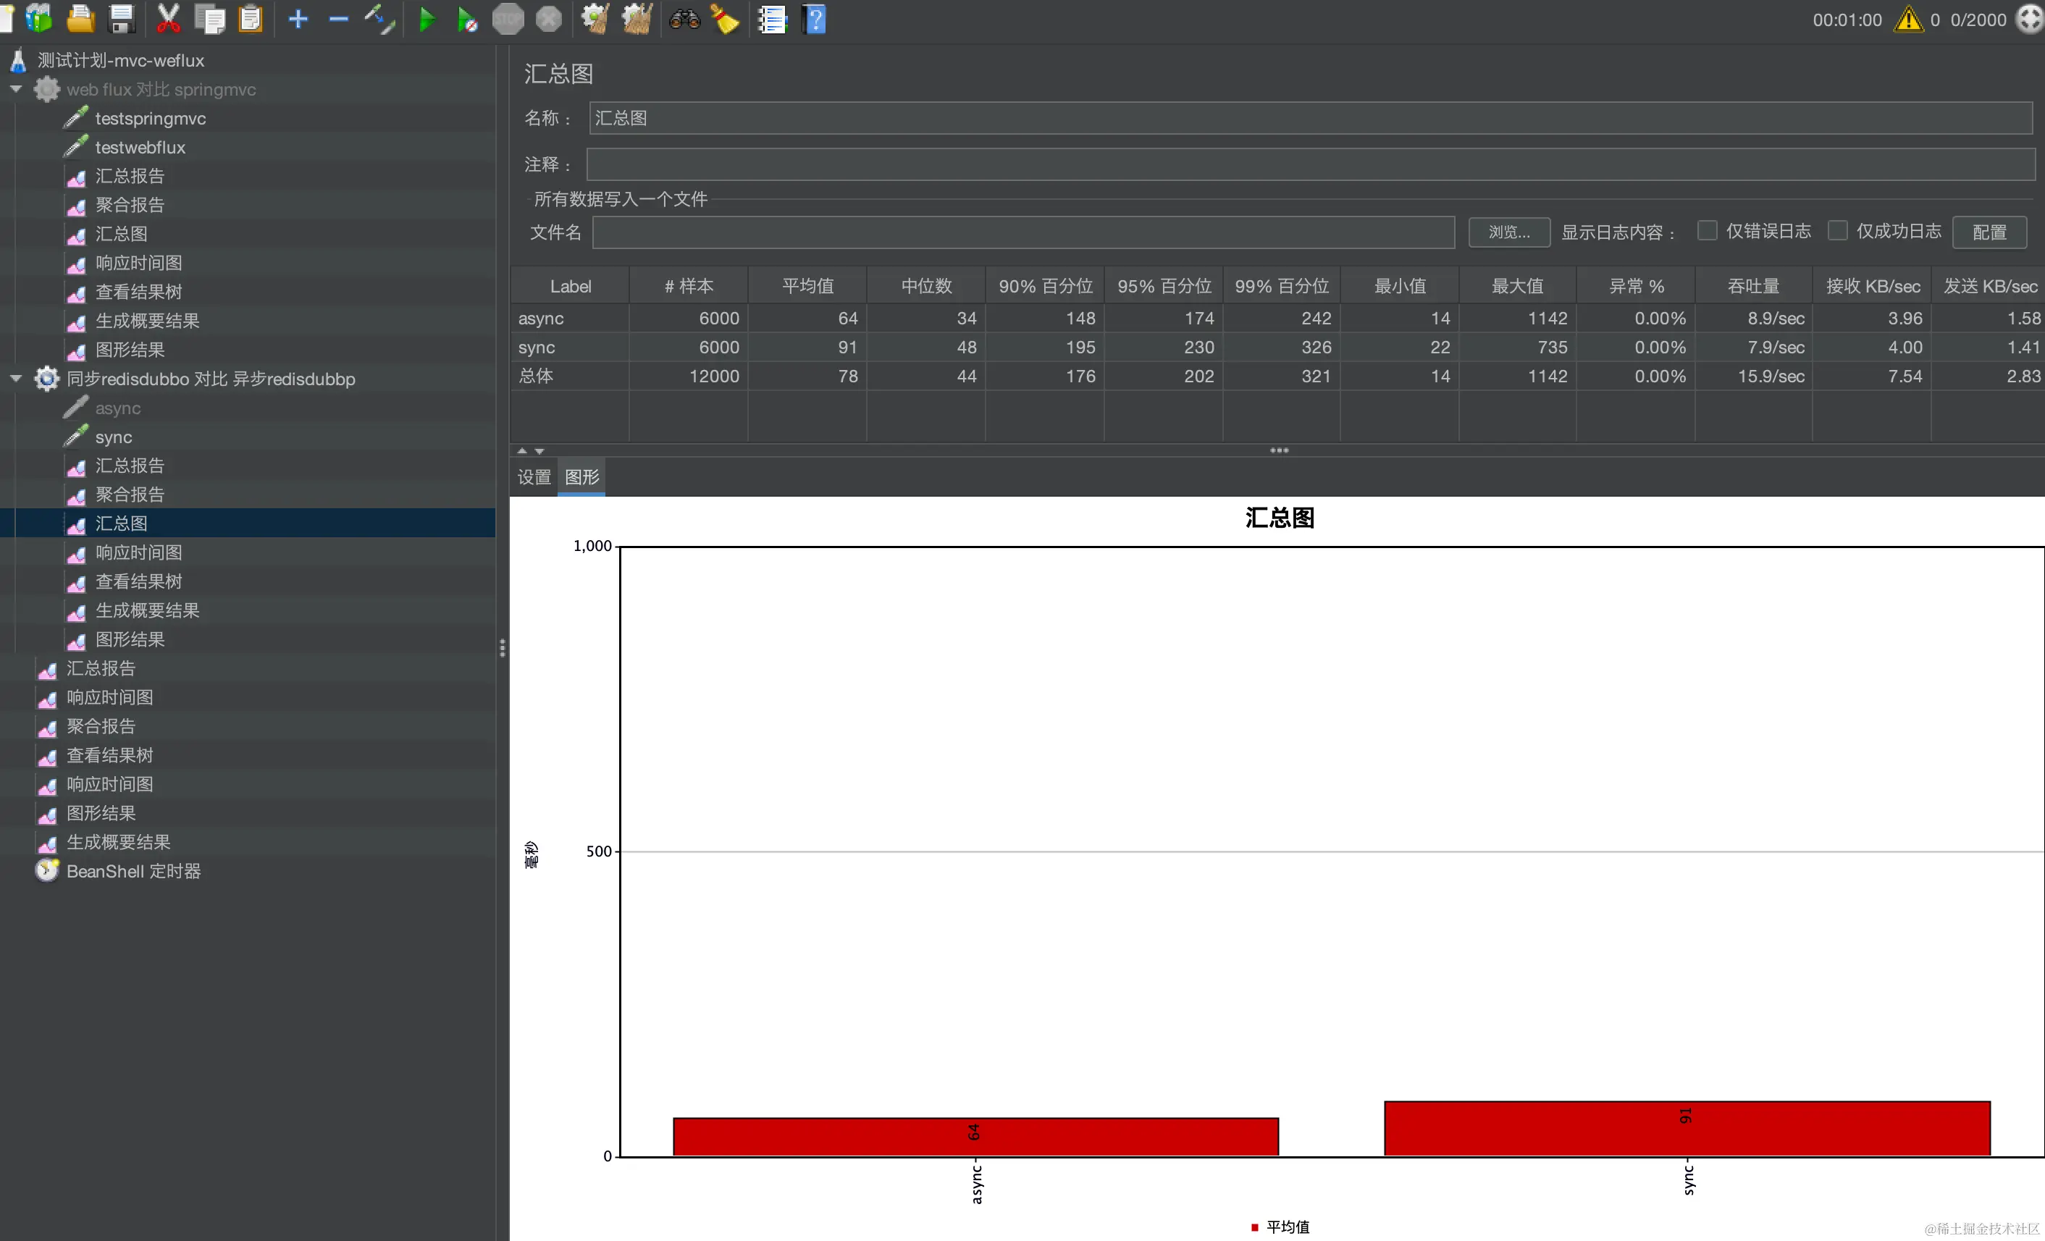Switch to the 设置 tab
The width and height of the screenshot is (2045, 1241).
click(534, 477)
